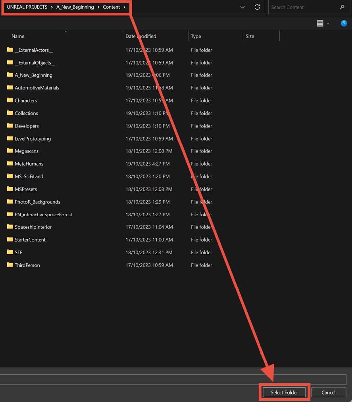
Task: Select the A_New_Beginning folder icon in list
Action: point(10,75)
